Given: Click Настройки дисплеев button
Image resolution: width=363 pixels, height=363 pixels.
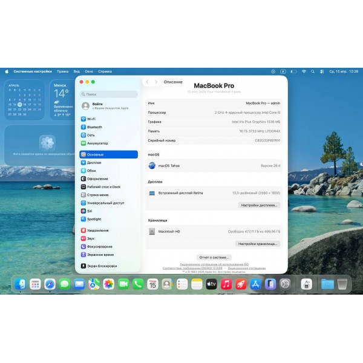Looking at the screenshot, I should [258, 205].
